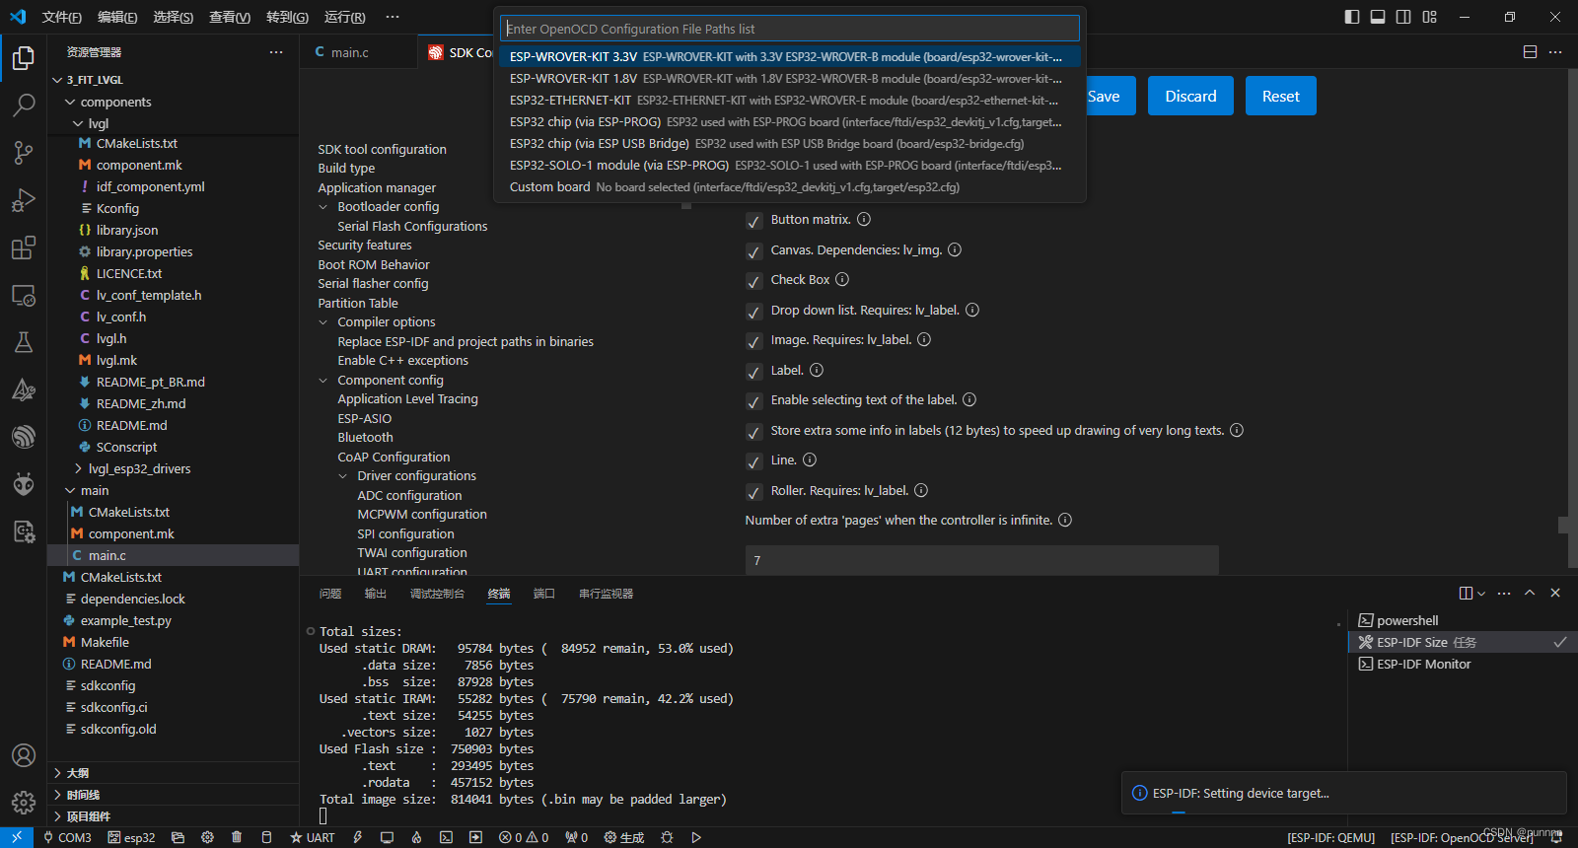Image resolution: width=1578 pixels, height=848 pixels.
Task: Collapse Bootloader config in SDK menu
Action: [323, 207]
